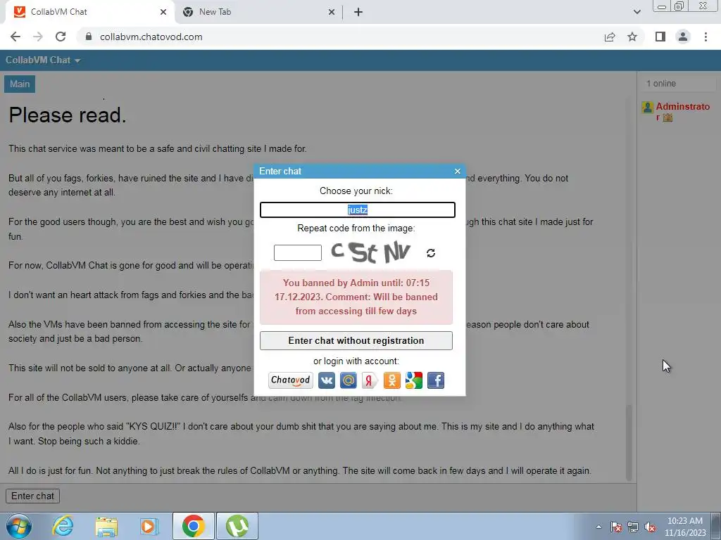Click the nick input field

click(357, 210)
